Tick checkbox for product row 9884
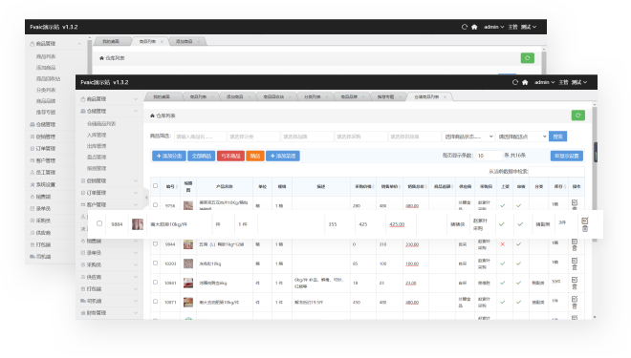The width and height of the screenshot is (631, 358). pos(99,223)
